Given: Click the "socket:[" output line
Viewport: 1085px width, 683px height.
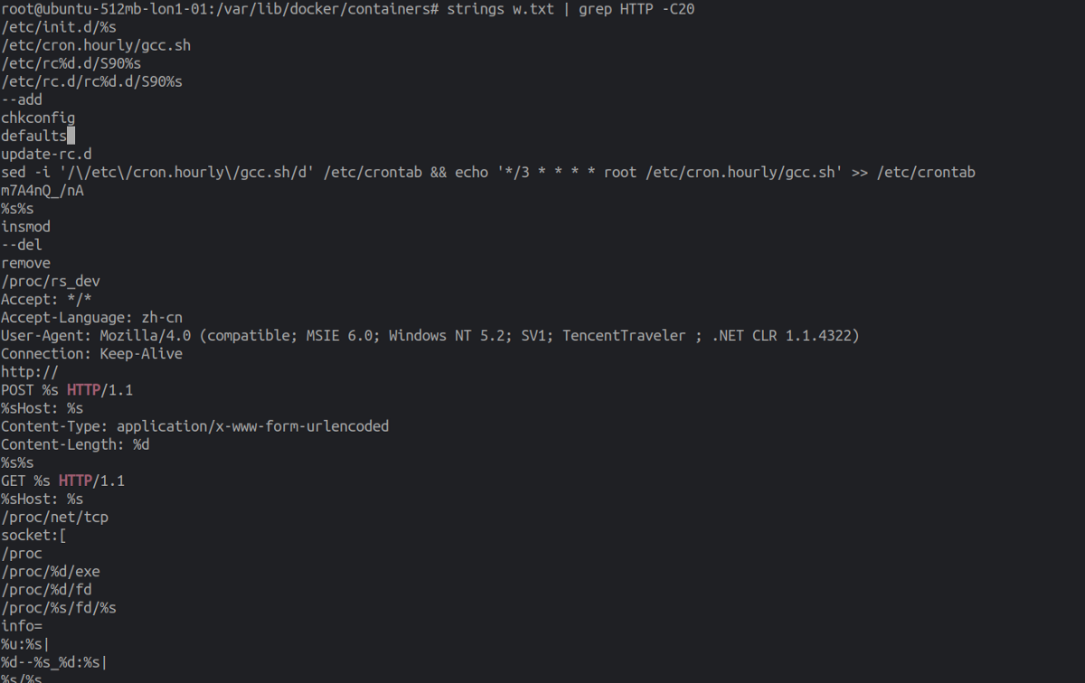Looking at the screenshot, I should click(33, 535).
